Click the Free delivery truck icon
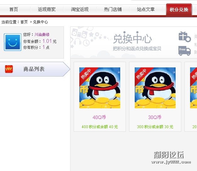197x171 pixels. coord(184,51)
